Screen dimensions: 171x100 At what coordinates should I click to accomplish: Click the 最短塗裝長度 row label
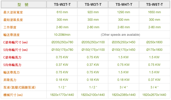point(13,20)
